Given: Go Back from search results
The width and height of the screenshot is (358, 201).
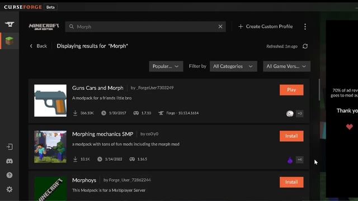Looking at the screenshot, I should pos(39,46).
